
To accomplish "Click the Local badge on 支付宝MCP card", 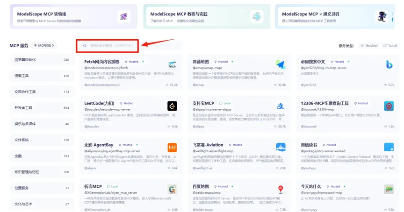I will (225, 103).
